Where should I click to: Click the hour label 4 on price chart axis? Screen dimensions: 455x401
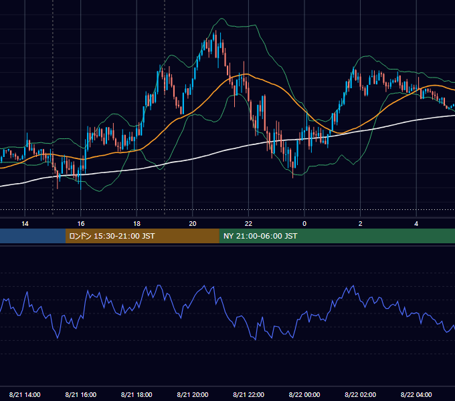tap(416, 224)
